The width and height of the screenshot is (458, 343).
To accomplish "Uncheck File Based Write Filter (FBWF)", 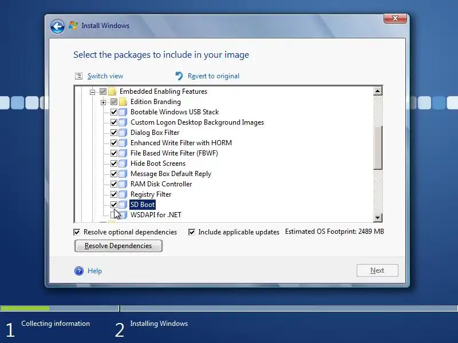I will point(114,153).
